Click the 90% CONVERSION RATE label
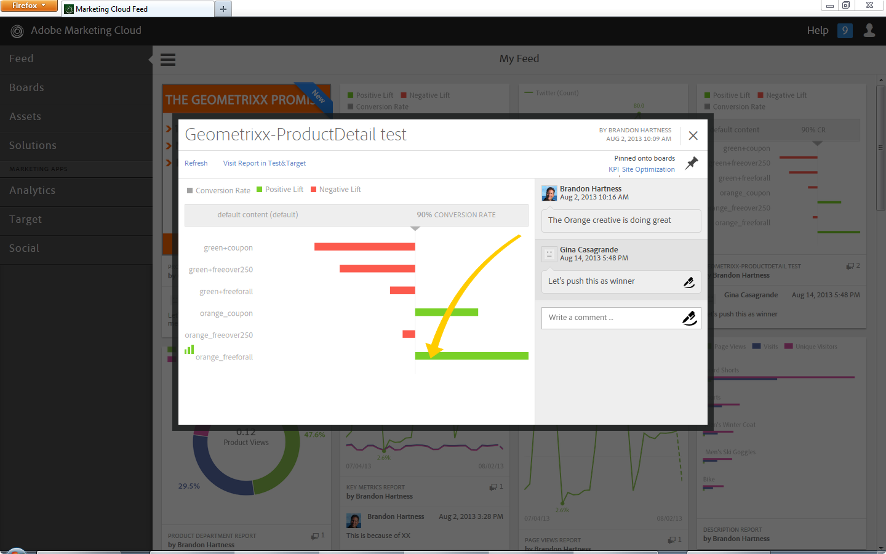This screenshot has height=554, width=886. point(456,215)
